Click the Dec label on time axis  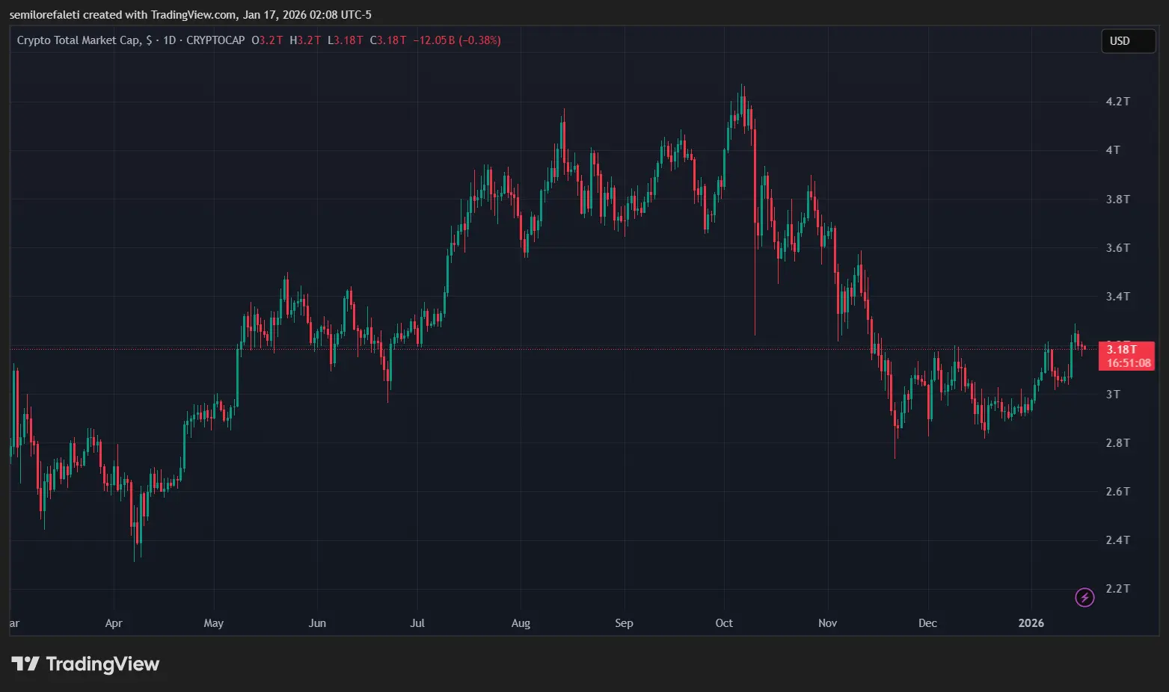pyautogui.click(x=927, y=623)
